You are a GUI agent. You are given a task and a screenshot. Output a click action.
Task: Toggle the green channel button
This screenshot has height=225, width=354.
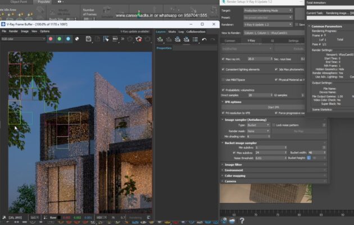59,39
